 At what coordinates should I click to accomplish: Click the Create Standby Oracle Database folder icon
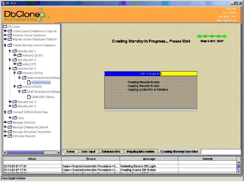[10, 45]
